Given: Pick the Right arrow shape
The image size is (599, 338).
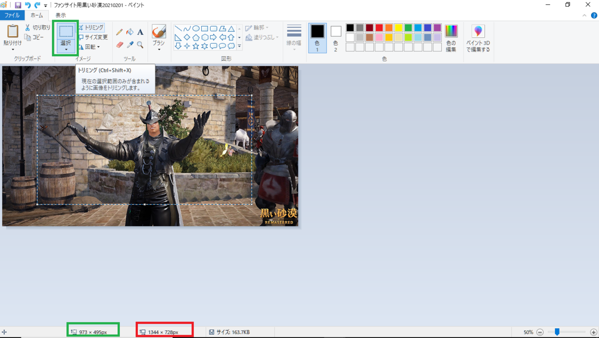Looking at the screenshot, I should point(214,37).
